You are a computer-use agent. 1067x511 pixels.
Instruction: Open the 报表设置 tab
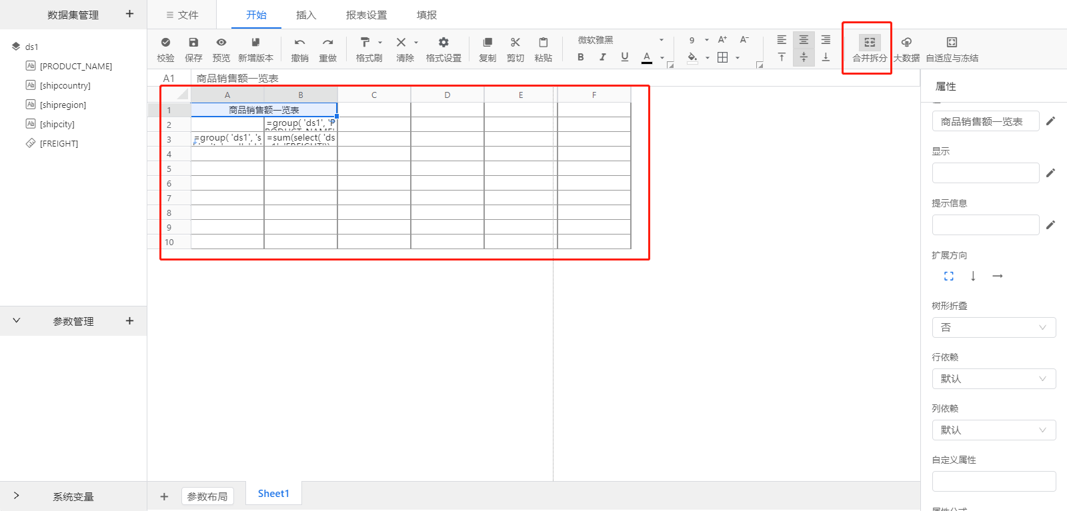pyautogui.click(x=366, y=15)
